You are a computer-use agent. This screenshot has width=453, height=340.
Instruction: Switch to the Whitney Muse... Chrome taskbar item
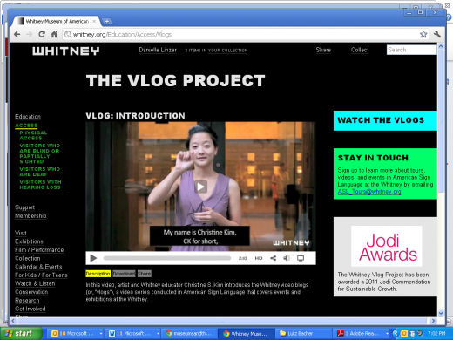click(x=247, y=334)
